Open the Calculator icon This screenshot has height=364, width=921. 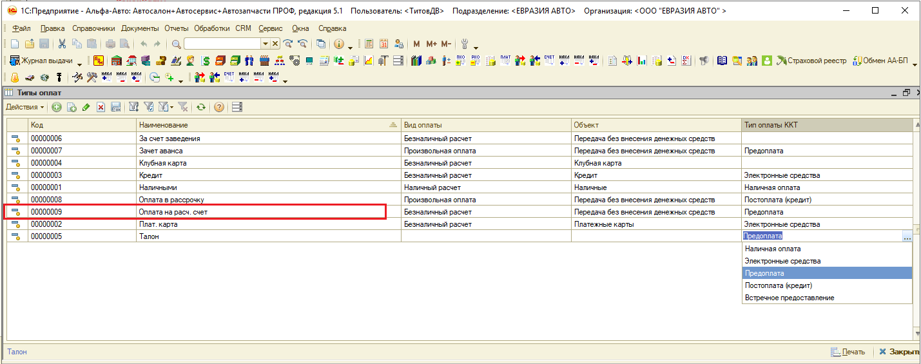click(369, 44)
